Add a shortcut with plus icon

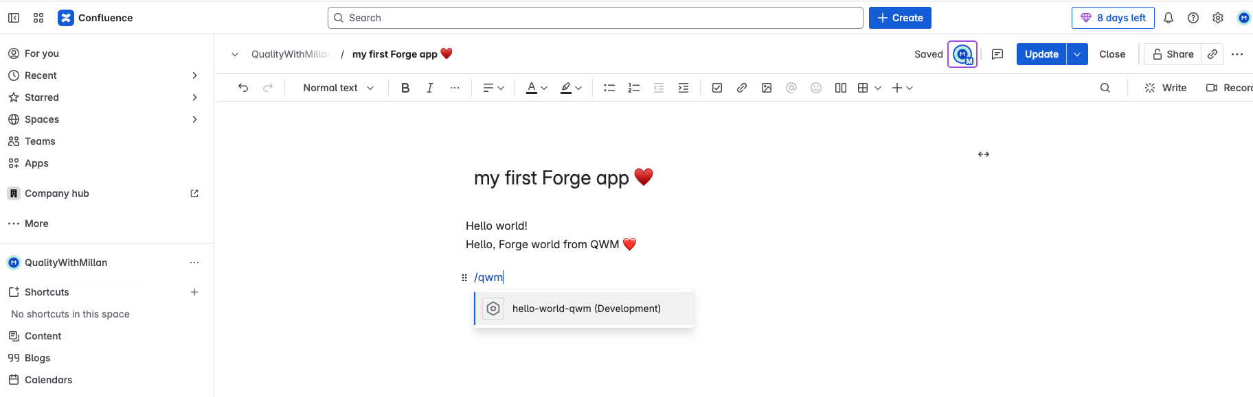194,292
